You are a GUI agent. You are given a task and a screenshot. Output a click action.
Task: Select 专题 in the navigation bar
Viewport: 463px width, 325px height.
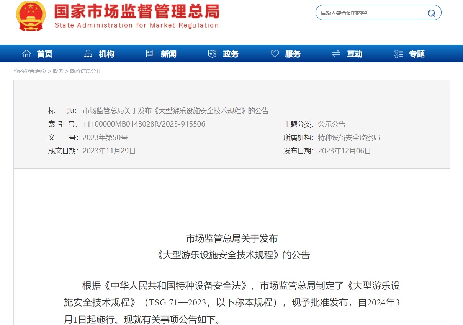[417, 54]
